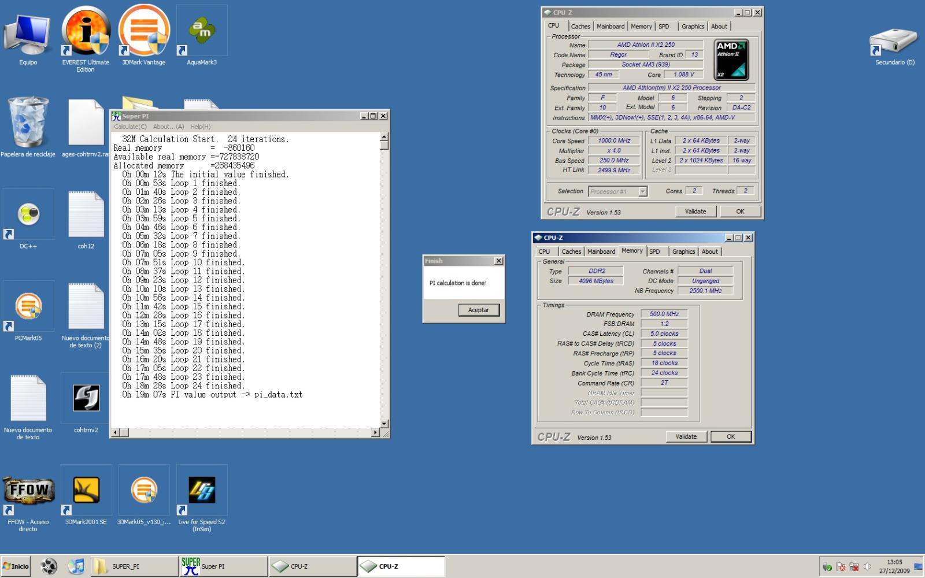This screenshot has width=925, height=578.
Task: Open the cohtrnv2 desktop icon
Action: tap(86, 403)
